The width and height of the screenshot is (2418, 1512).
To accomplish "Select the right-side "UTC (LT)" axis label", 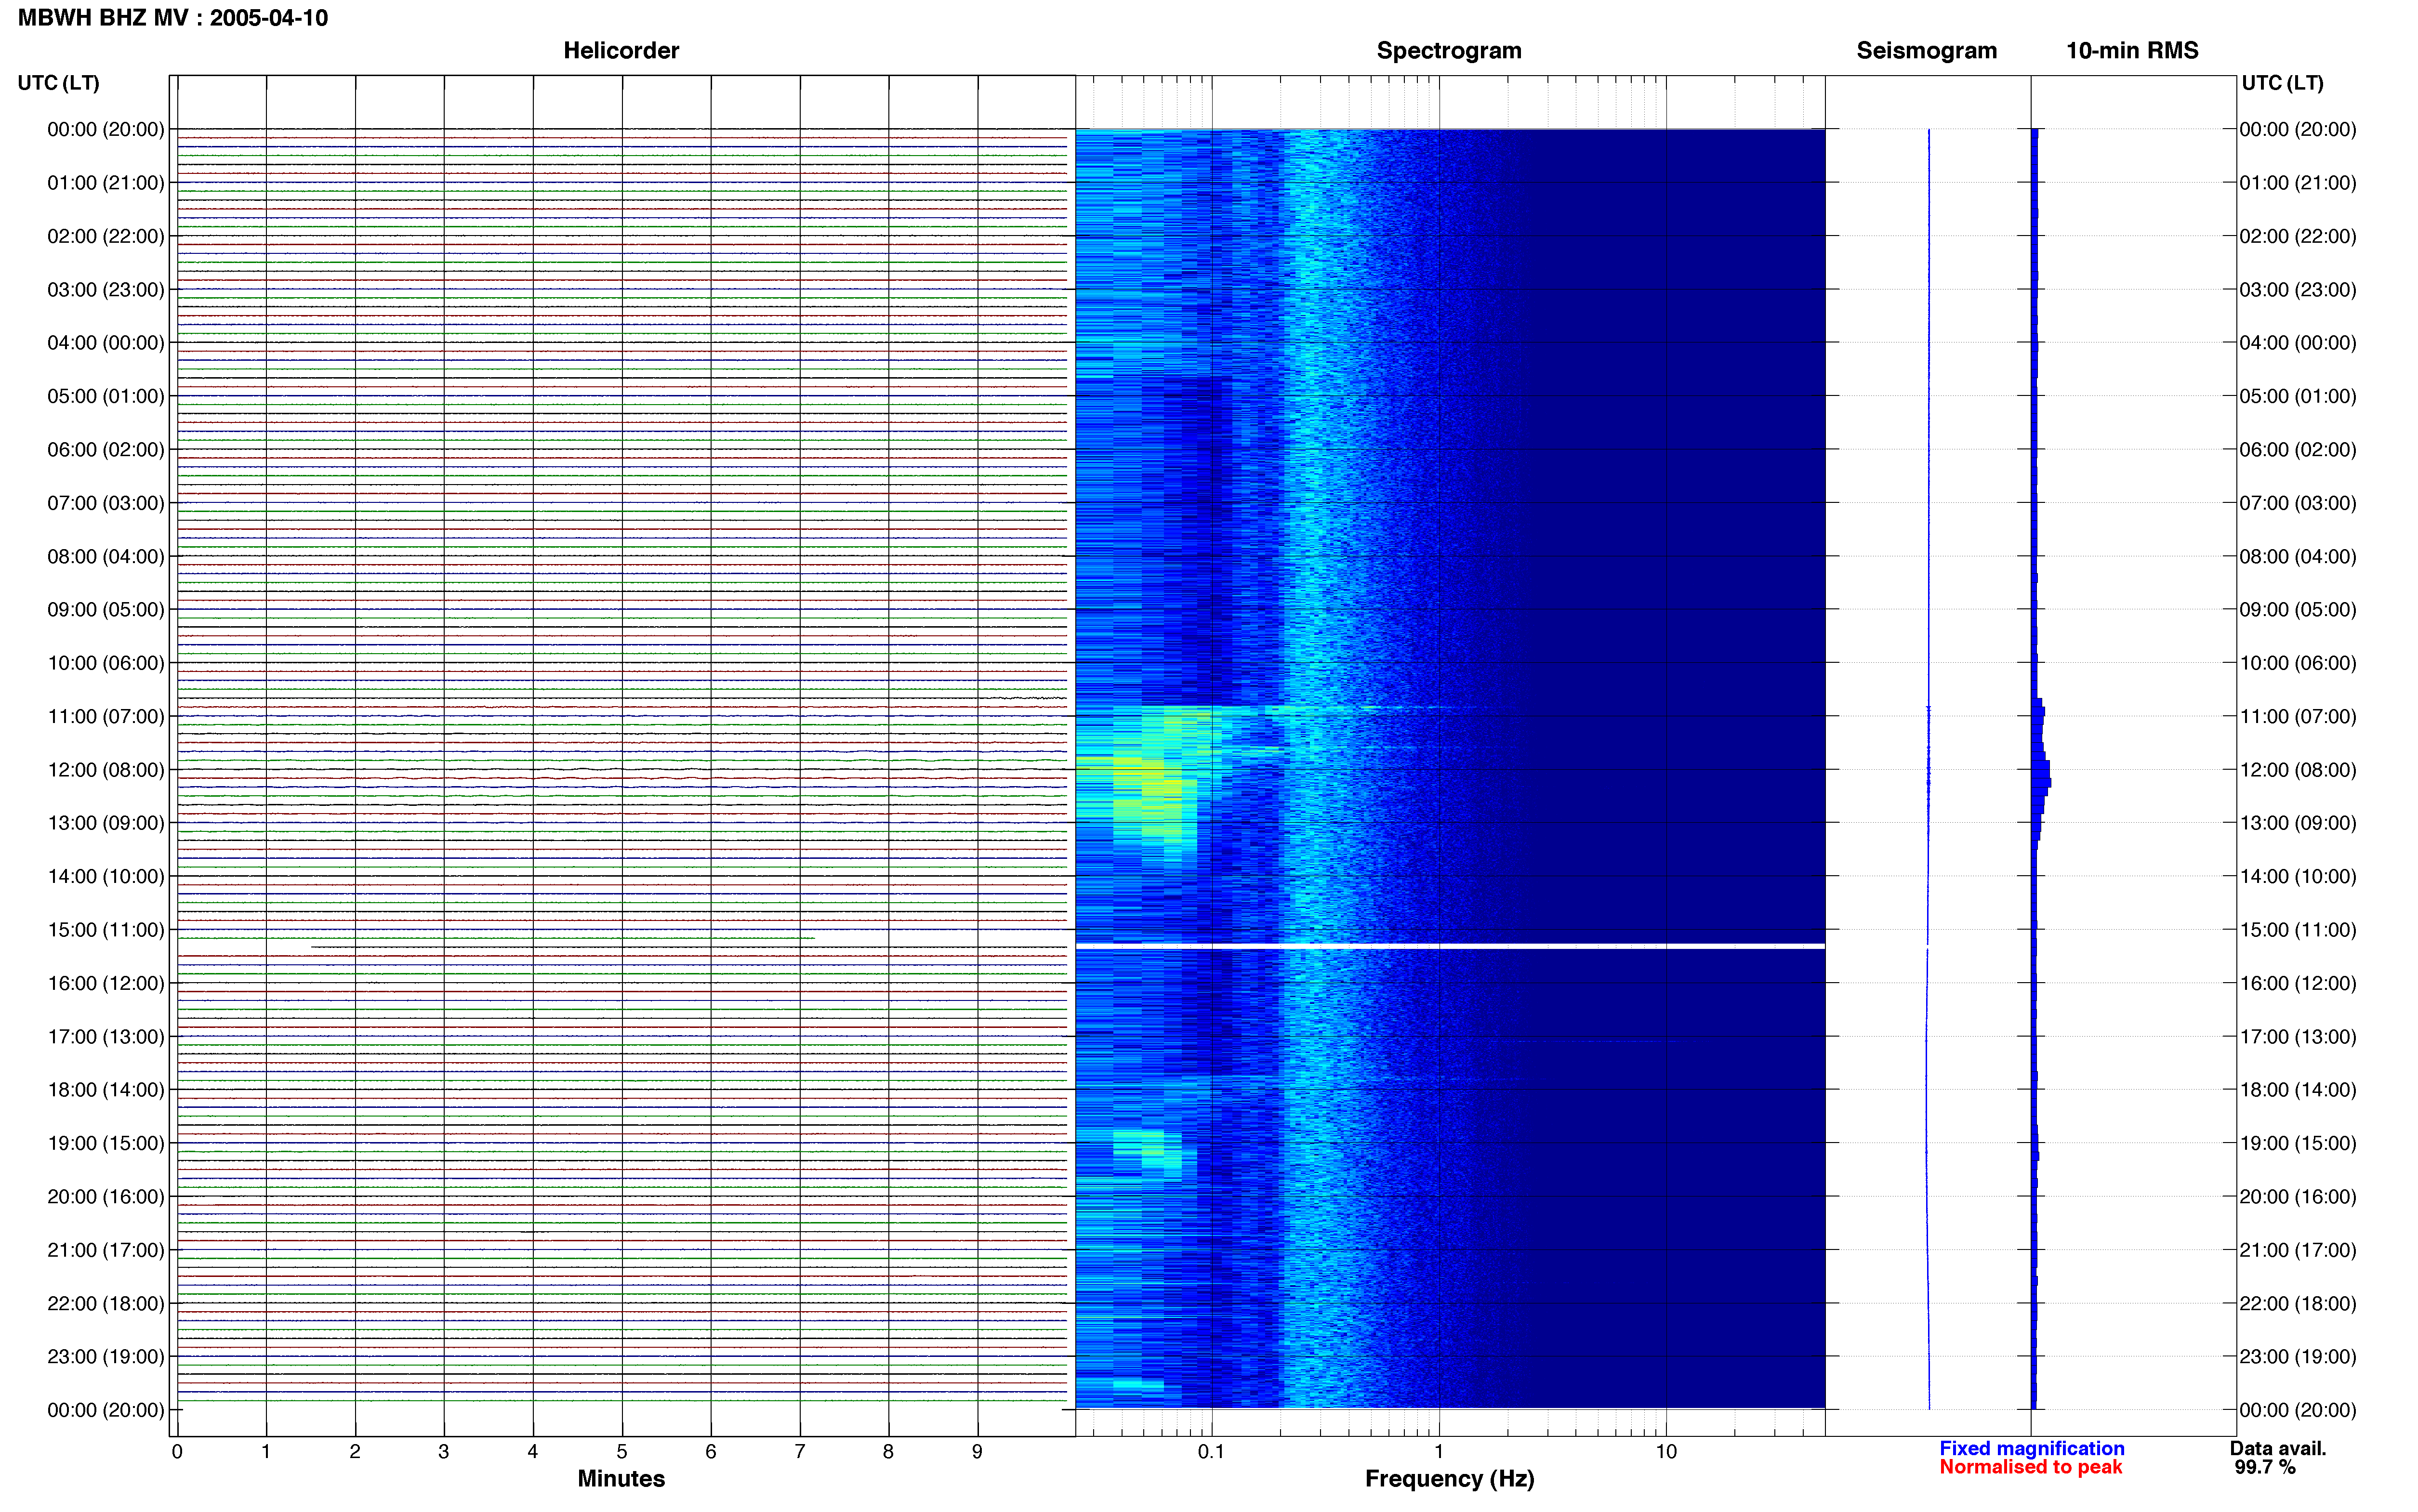I will 2282,83.
